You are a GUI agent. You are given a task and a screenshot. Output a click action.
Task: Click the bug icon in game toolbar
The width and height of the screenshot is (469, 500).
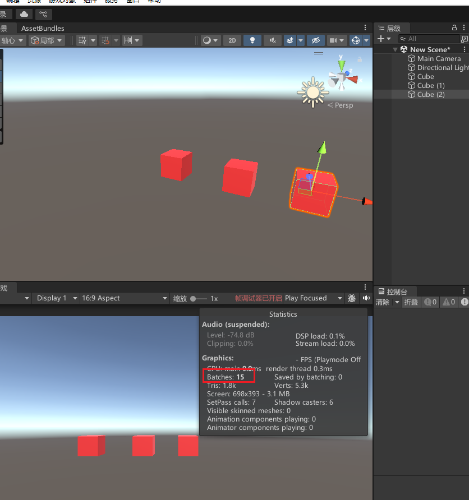pyautogui.click(x=352, y=298)
